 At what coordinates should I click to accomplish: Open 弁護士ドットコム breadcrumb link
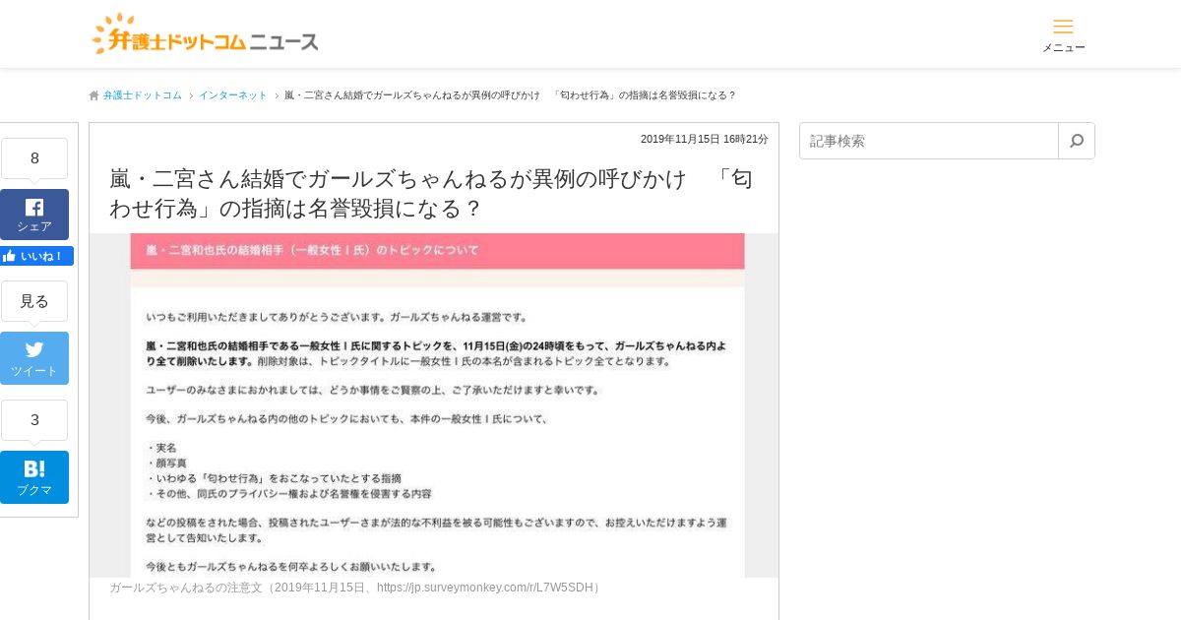click(143, 95)
